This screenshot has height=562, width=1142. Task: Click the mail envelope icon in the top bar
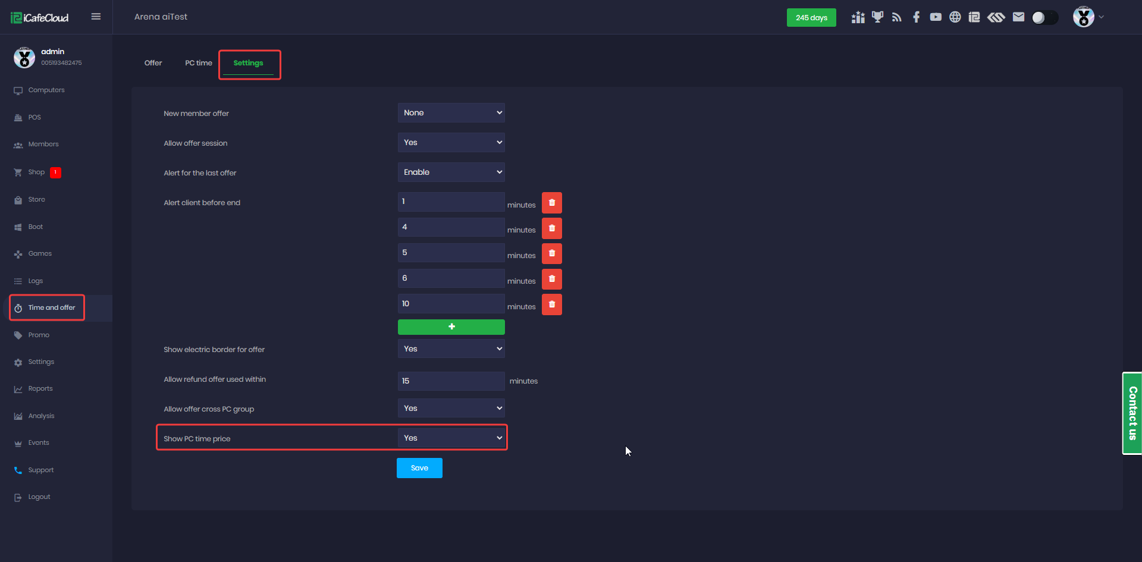(1018, 17)
